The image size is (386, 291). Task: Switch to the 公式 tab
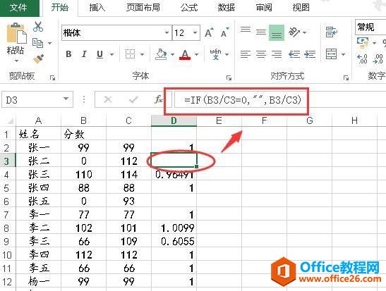coord(189,7)
